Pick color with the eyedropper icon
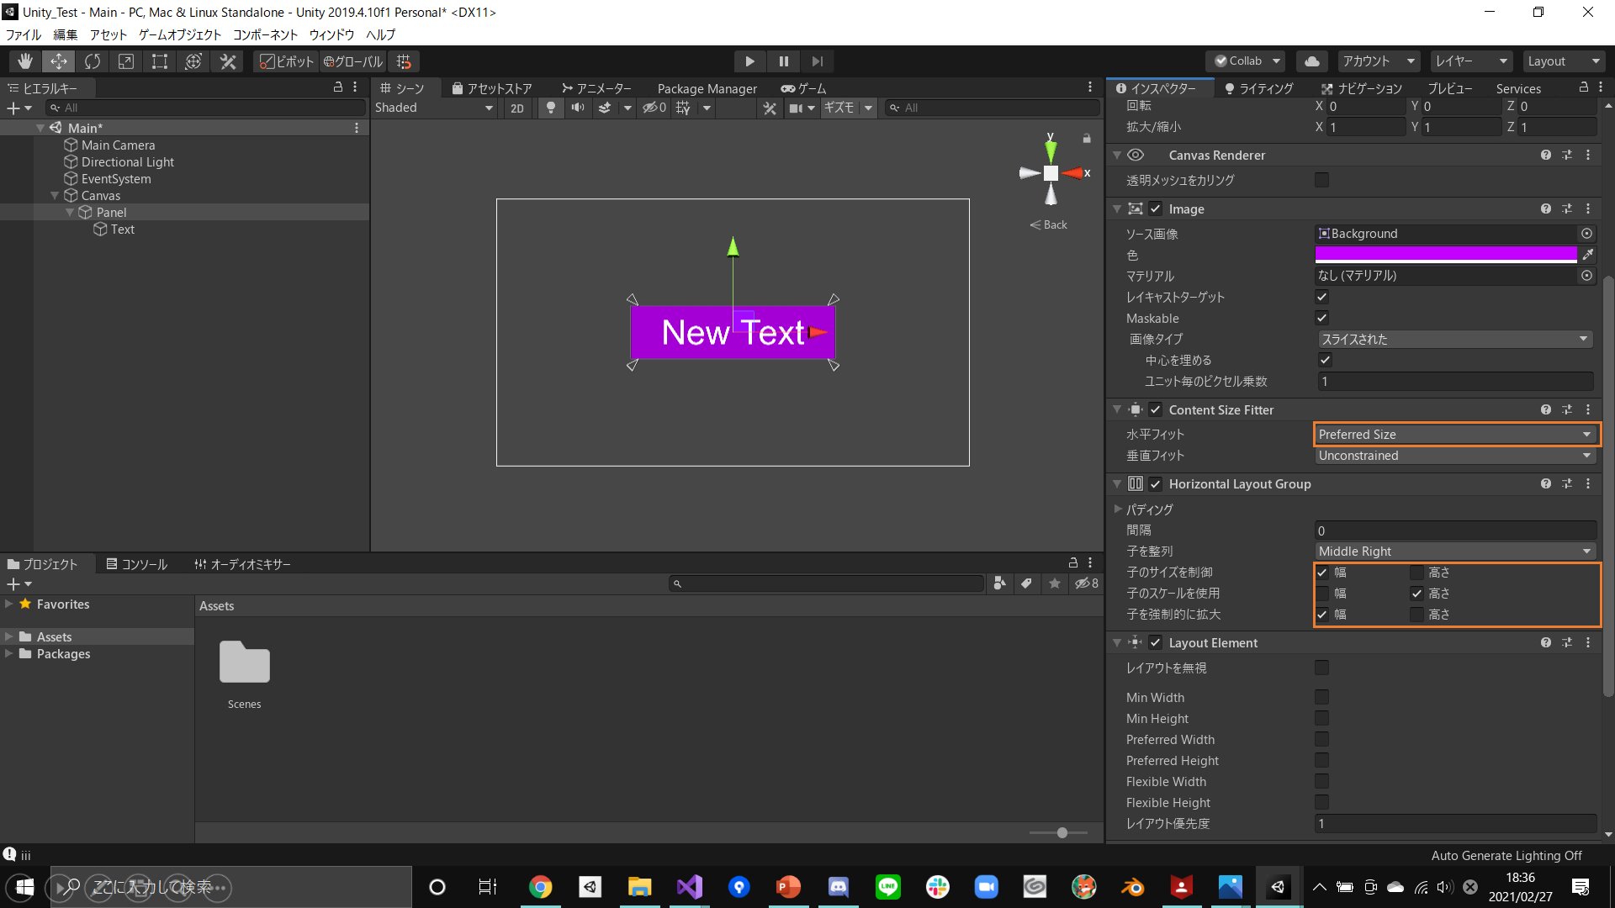 tap(1587, 255)
